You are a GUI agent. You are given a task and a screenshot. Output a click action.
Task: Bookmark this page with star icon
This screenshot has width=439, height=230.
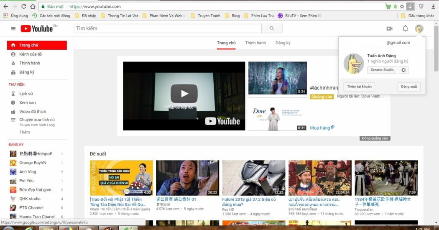[402, 6]
